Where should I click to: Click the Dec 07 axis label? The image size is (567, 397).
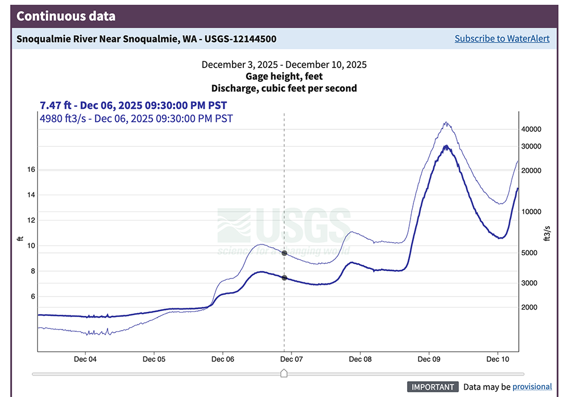[x=290, y=359]
